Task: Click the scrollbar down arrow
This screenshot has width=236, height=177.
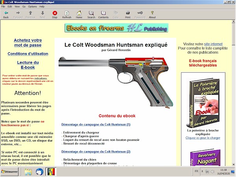Action: tap(233, 164)
